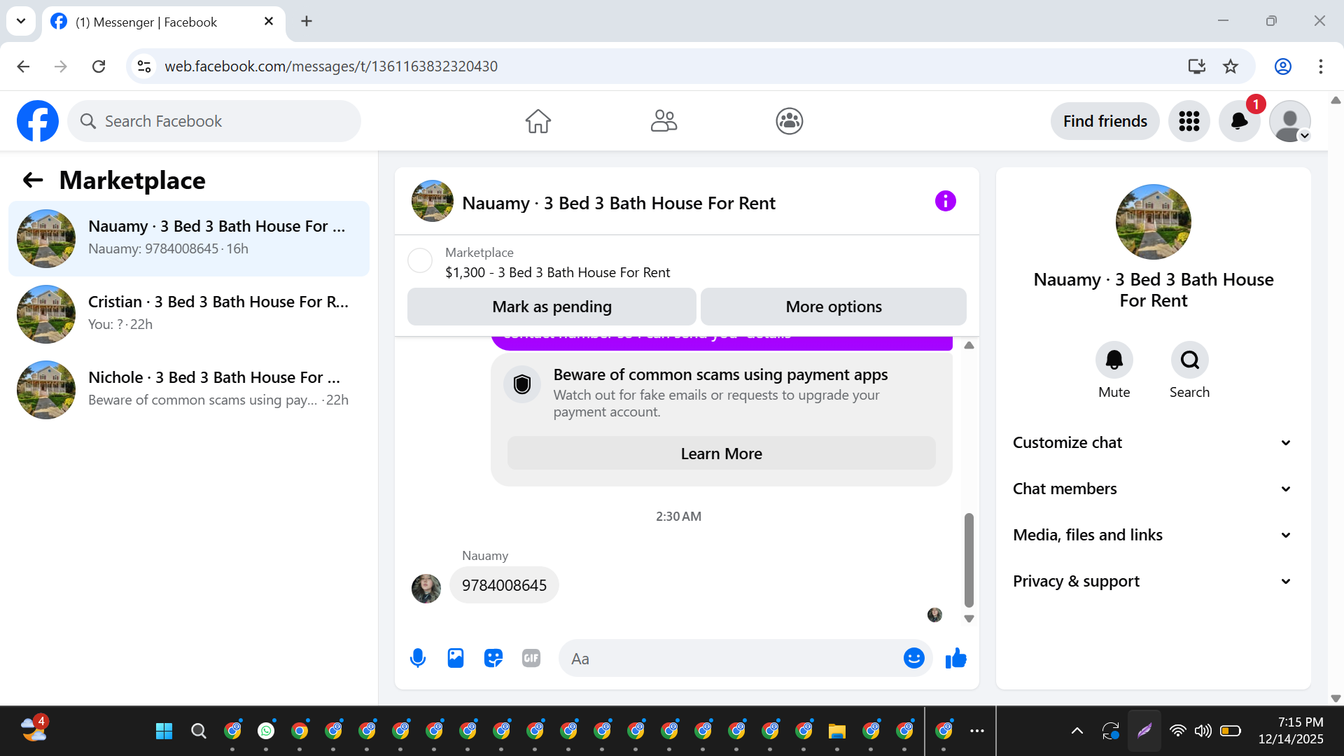This screenshot has width=1344, height=756.
Task: Open the GIF picker icon
Action: coord(531,658)
